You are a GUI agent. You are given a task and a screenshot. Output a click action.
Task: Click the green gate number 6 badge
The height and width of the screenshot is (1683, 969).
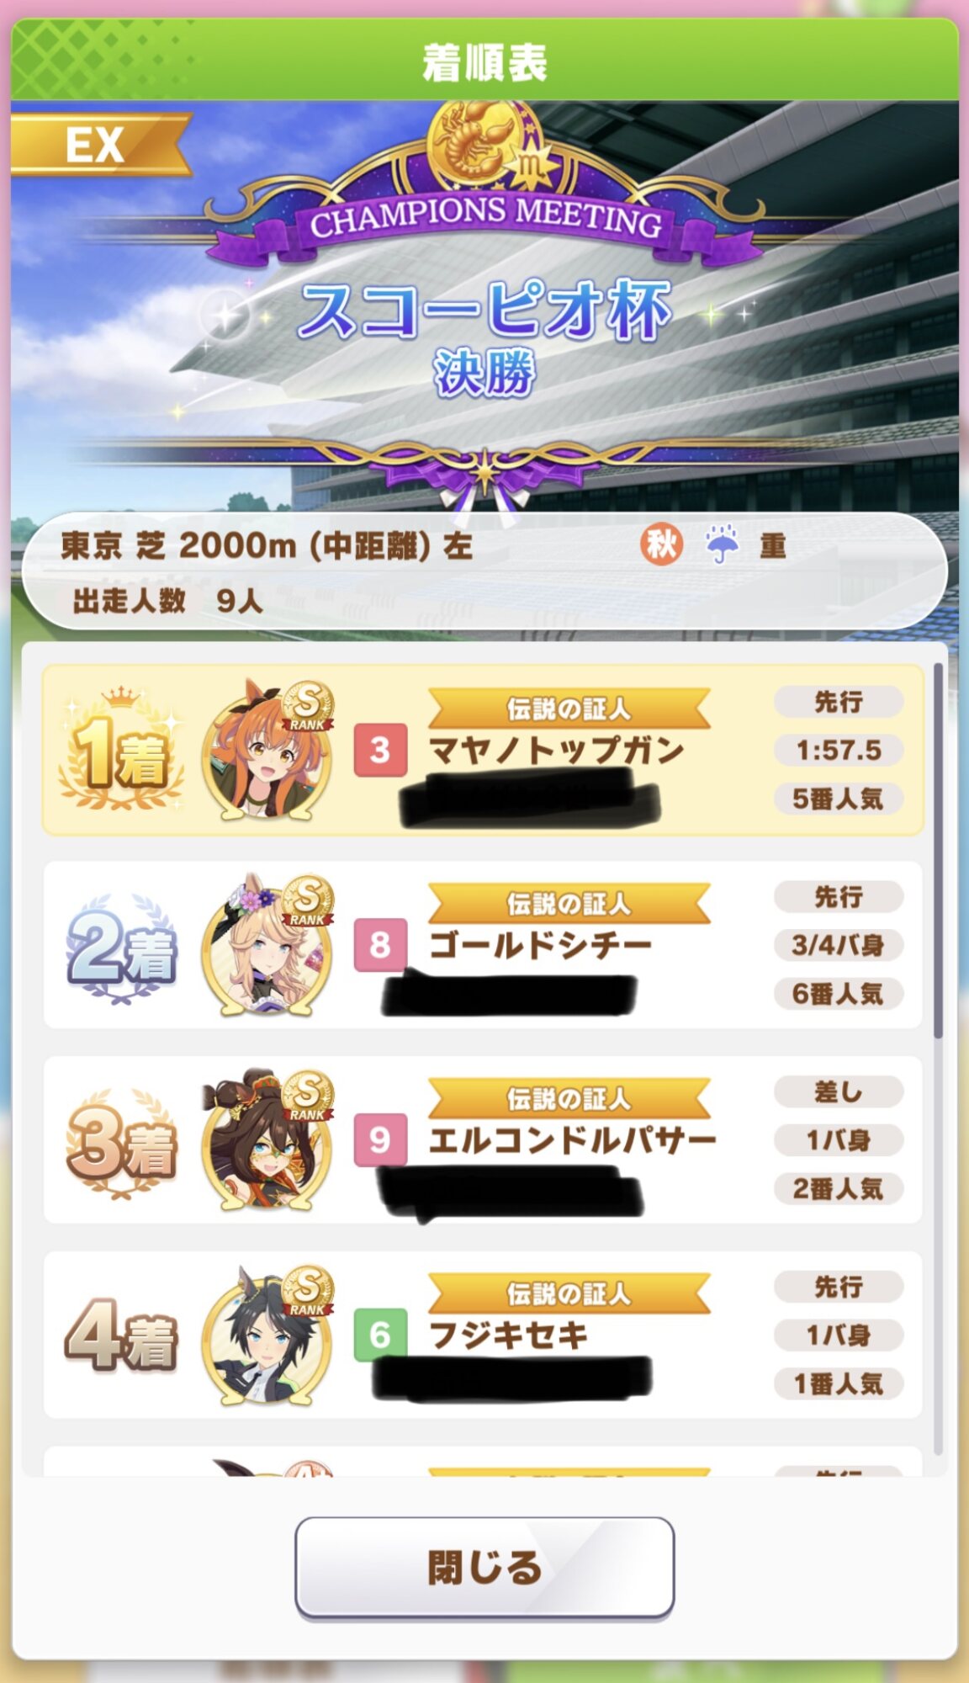point(380,1335)
